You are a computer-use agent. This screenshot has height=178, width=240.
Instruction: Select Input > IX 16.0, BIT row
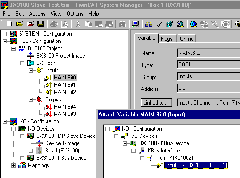[x=196, y=165]
